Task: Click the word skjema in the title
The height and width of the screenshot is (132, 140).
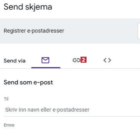Action: click(x=39, y=7)
